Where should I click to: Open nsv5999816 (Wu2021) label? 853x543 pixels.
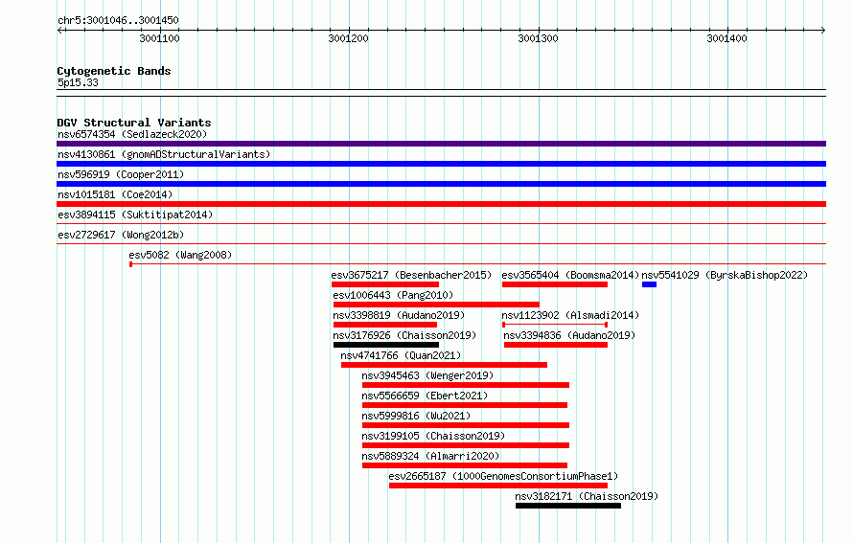[416, 416]
